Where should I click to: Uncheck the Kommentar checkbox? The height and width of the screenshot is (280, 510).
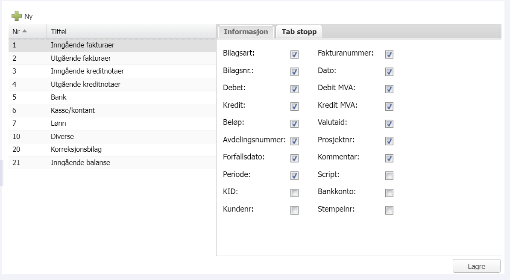coord(389,158)
